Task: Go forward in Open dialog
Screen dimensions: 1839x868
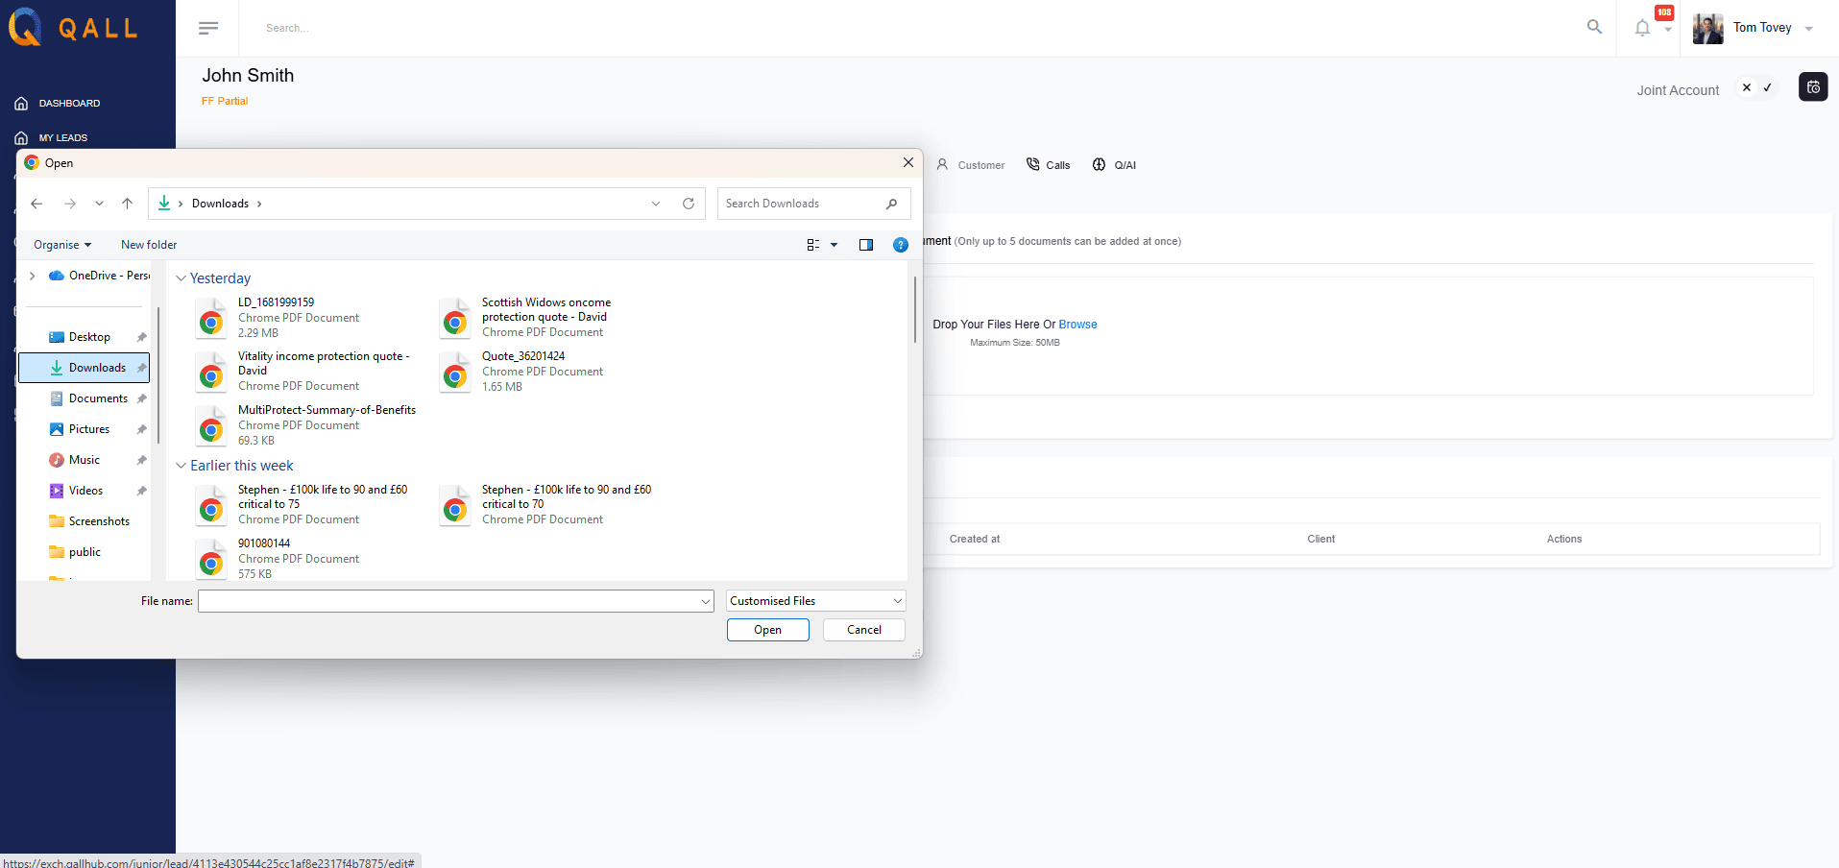Action: [70, 204]
